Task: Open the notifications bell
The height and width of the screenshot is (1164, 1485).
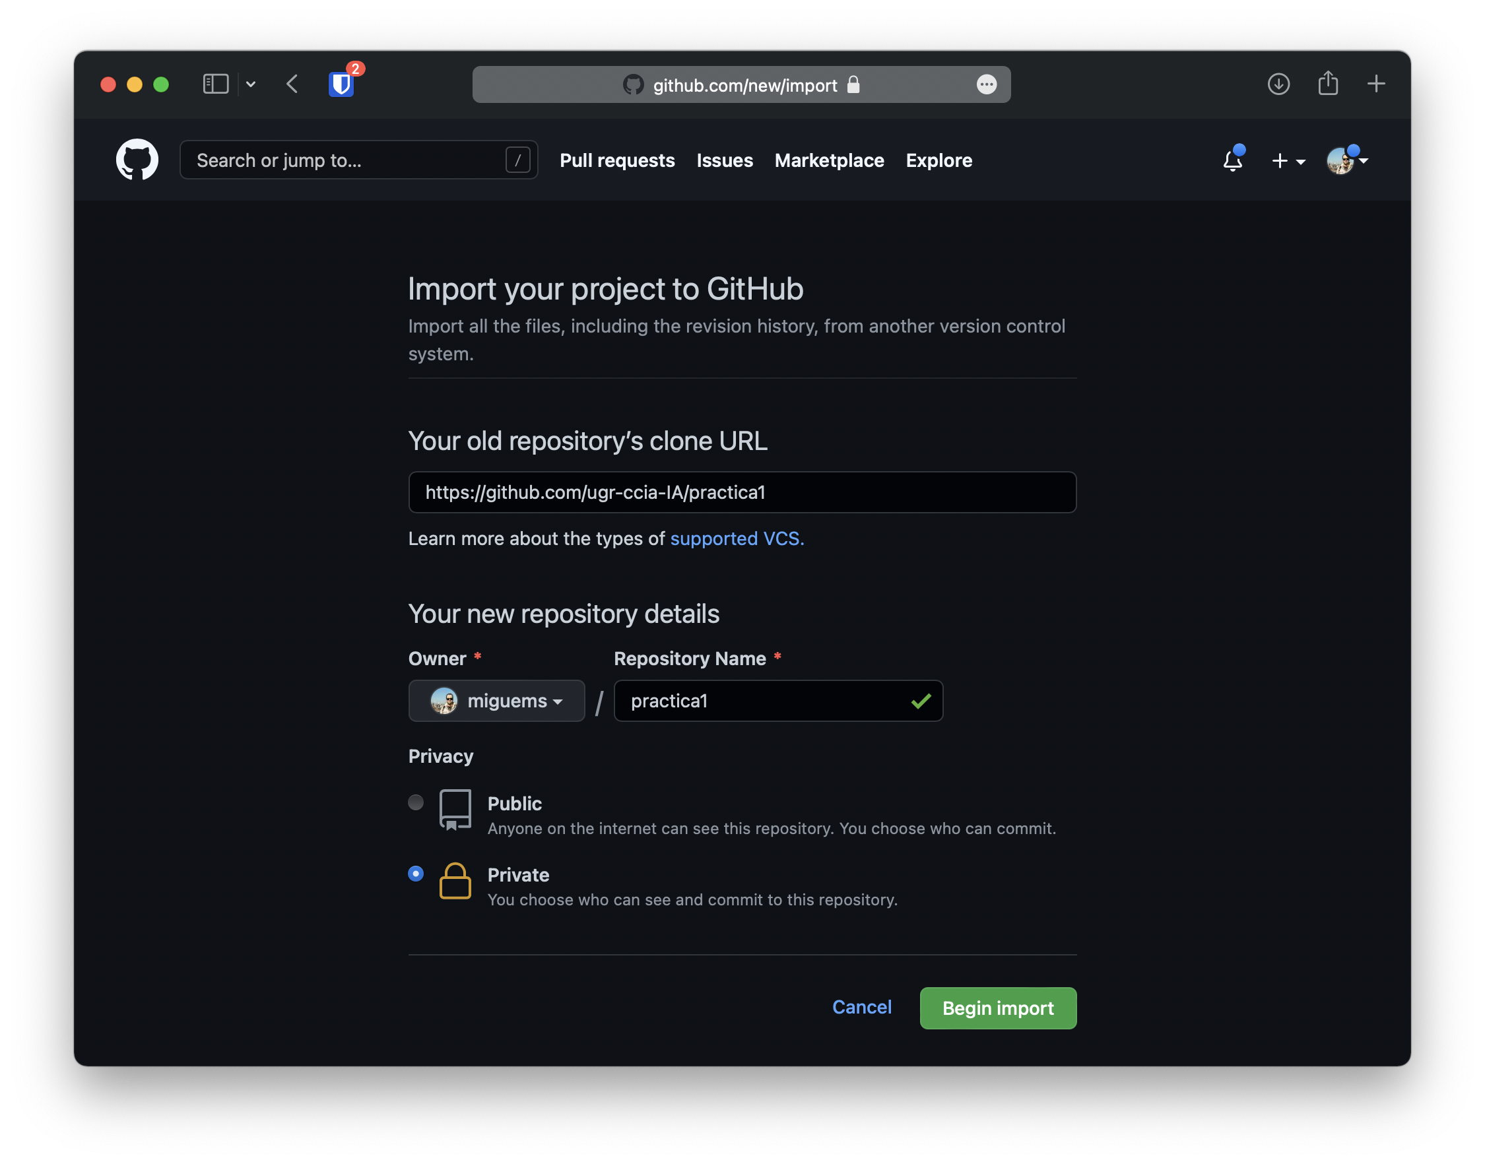Action: (x=1232, y=161)
